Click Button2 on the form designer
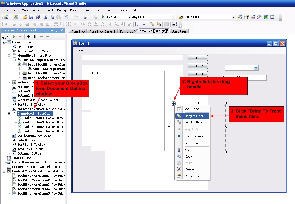 [x=197, y=66]
